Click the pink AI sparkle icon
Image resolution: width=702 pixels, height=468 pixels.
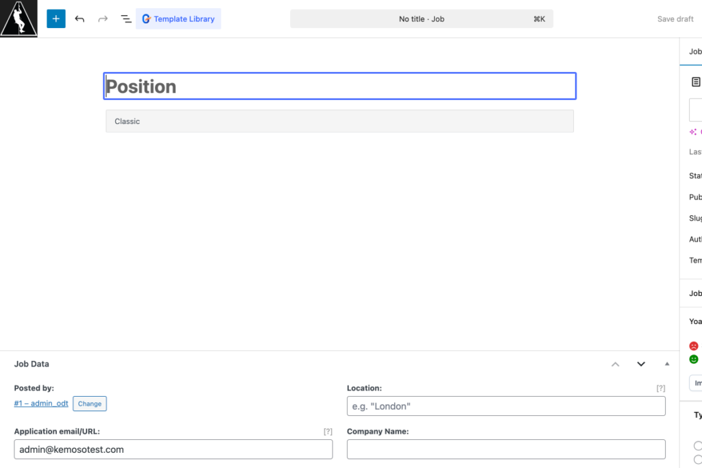coord(693,132)
